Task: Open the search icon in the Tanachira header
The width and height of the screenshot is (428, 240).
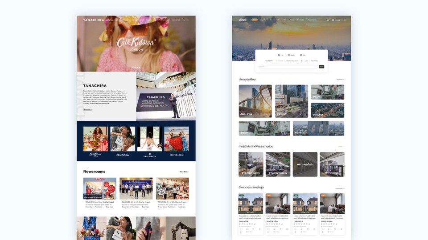Action: coord(183,20)
